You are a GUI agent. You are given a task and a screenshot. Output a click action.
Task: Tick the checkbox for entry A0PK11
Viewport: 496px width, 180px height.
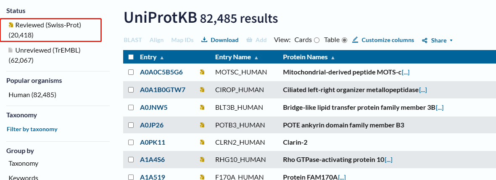click(x=131, y=143)
